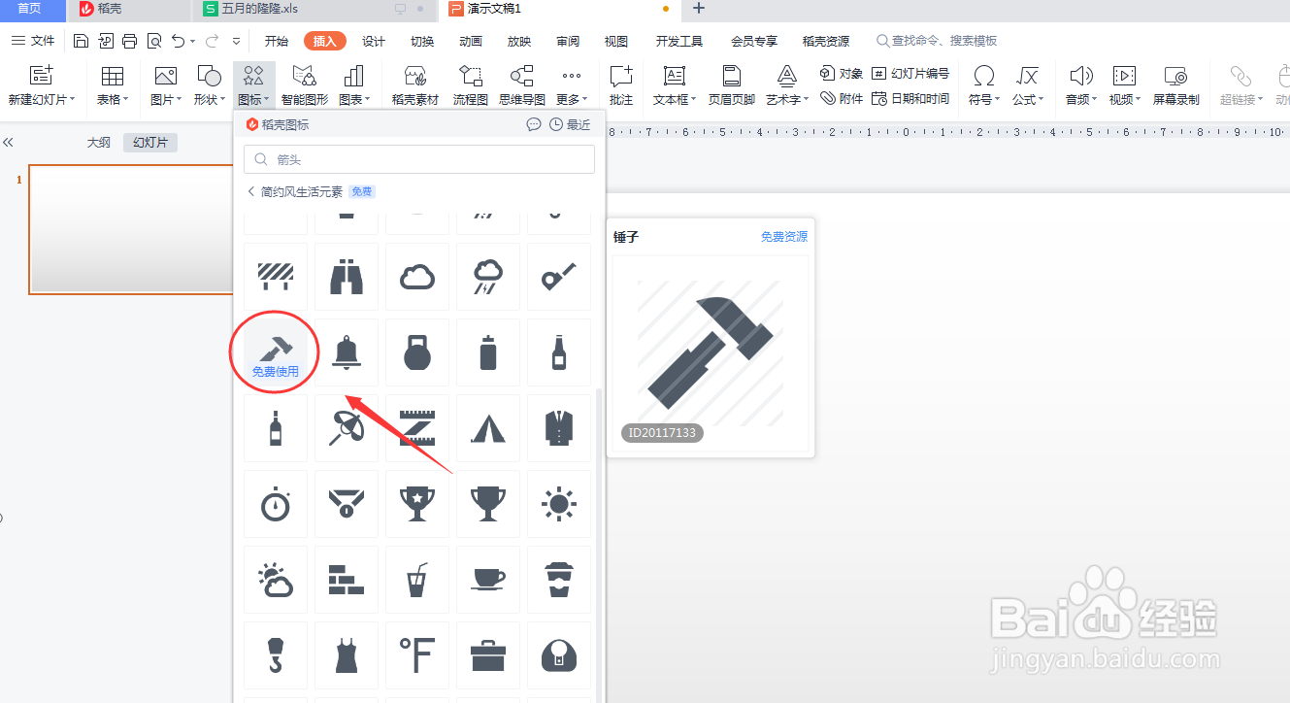Insert the suit jacket icon
1290x703 pixels.
coord(559,427)
